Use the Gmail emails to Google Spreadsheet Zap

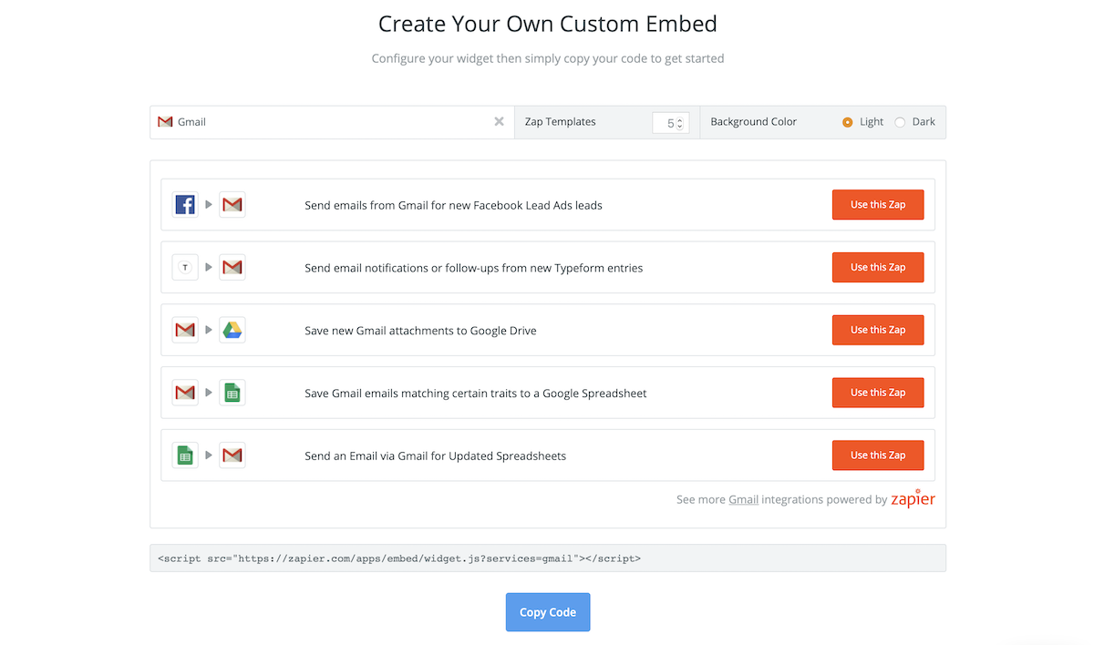878,393
